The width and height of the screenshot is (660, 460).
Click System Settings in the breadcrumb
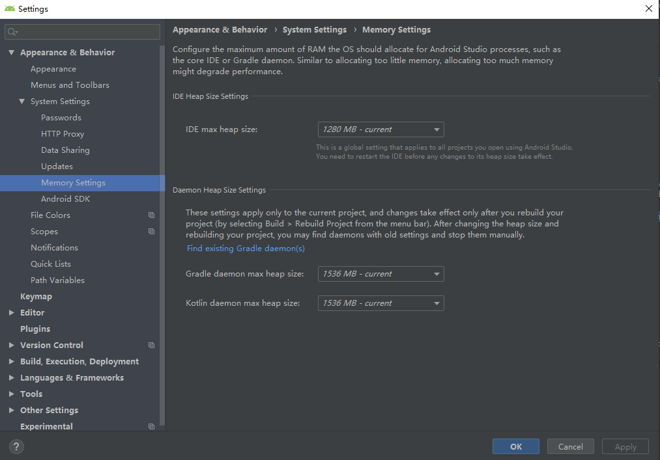(x=315, y=30)
